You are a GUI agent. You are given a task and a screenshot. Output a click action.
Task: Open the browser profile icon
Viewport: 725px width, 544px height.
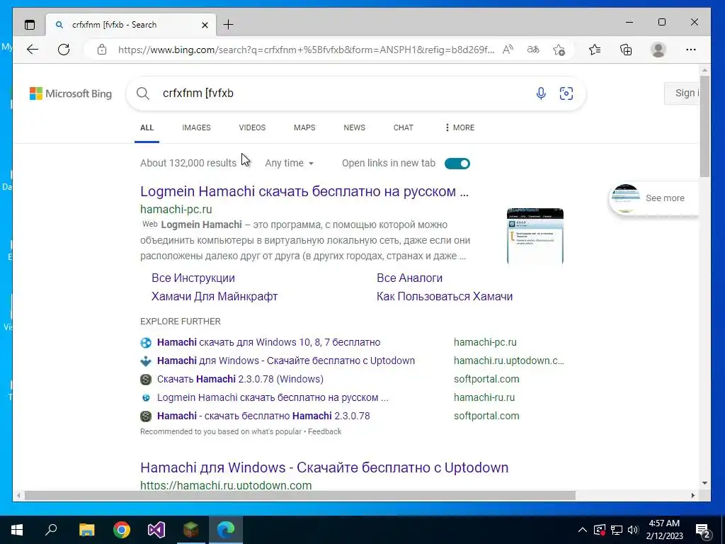pyautogui.click(x=658, y=50)
